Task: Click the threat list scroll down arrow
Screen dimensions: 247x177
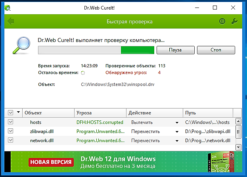Action: tap(238, 147)
